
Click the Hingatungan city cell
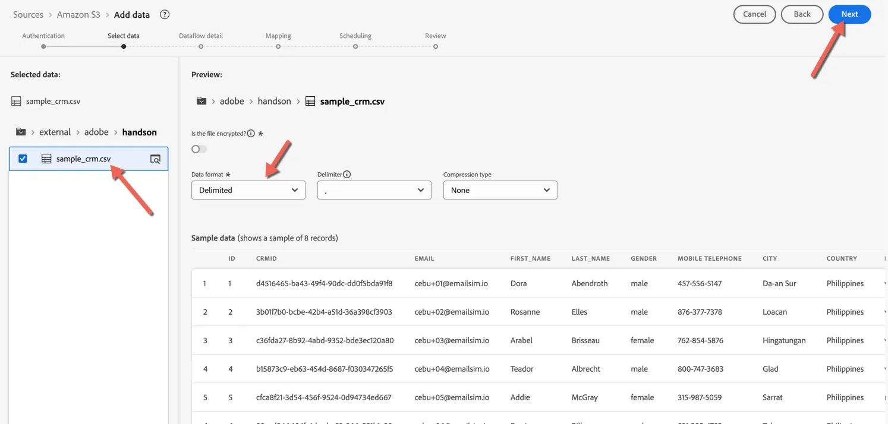pyautogui.click(x=784, y=340)
